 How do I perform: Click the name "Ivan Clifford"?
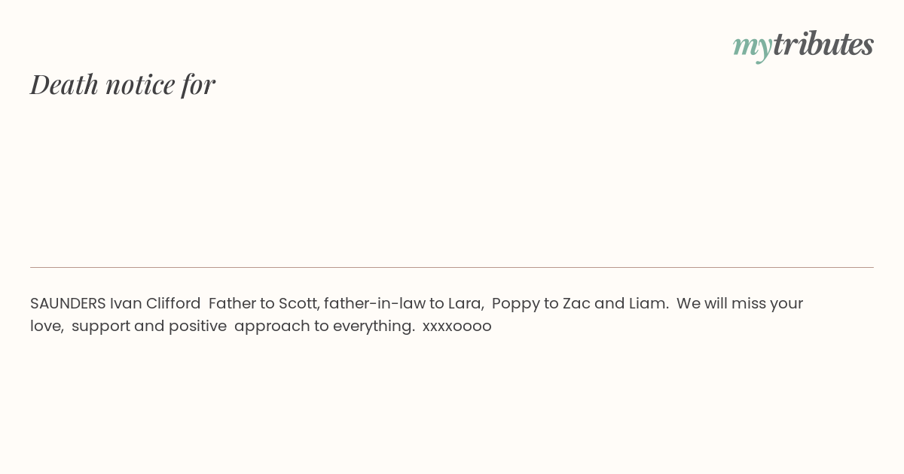(x=155, y=303)
